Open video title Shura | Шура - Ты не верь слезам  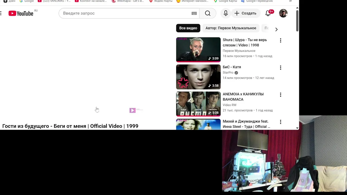(x=245, y=43)
